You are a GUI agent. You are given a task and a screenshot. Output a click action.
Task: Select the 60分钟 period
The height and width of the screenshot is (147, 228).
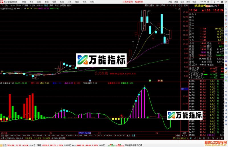tap(40, 5)
